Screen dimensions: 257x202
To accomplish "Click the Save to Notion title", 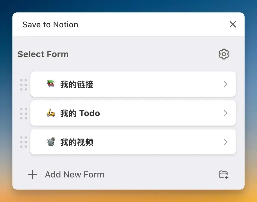I will coord(50,25).
